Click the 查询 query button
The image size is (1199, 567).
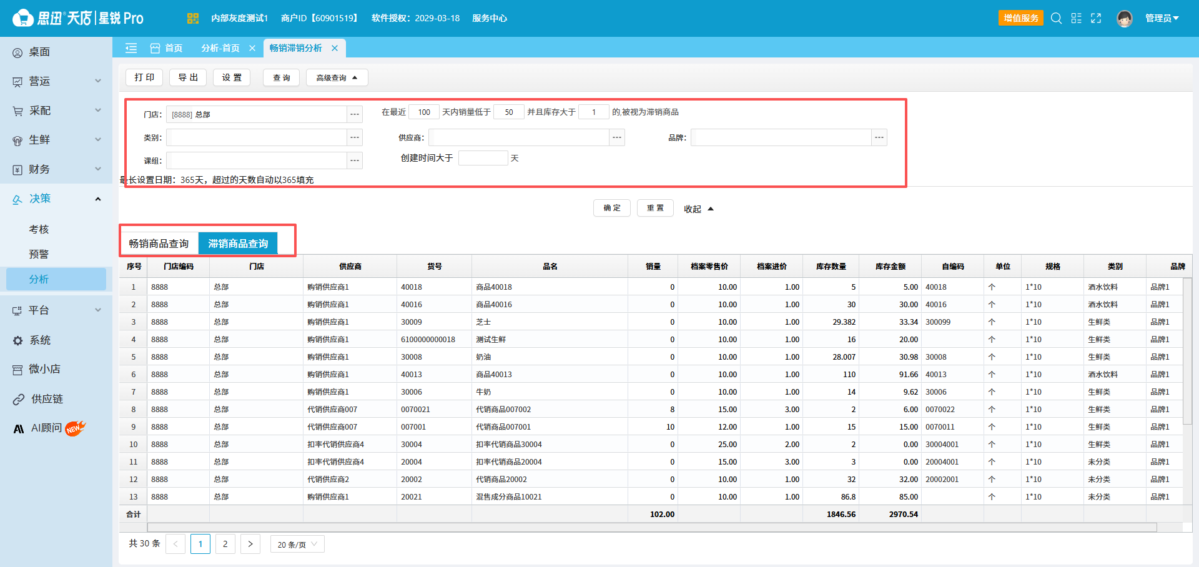click(x=282, y=77)
